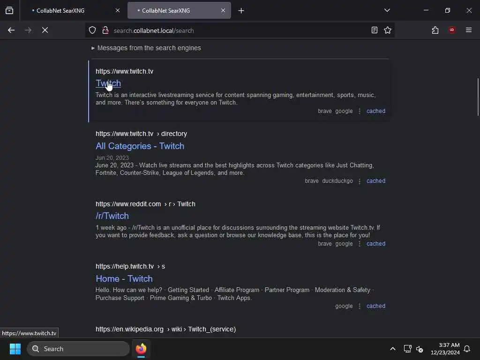Image resolution: width=480 pixels, height=360 pixels.
Task: Open more options dots for Home - Twitch result
Action: (x=360, y=306)
